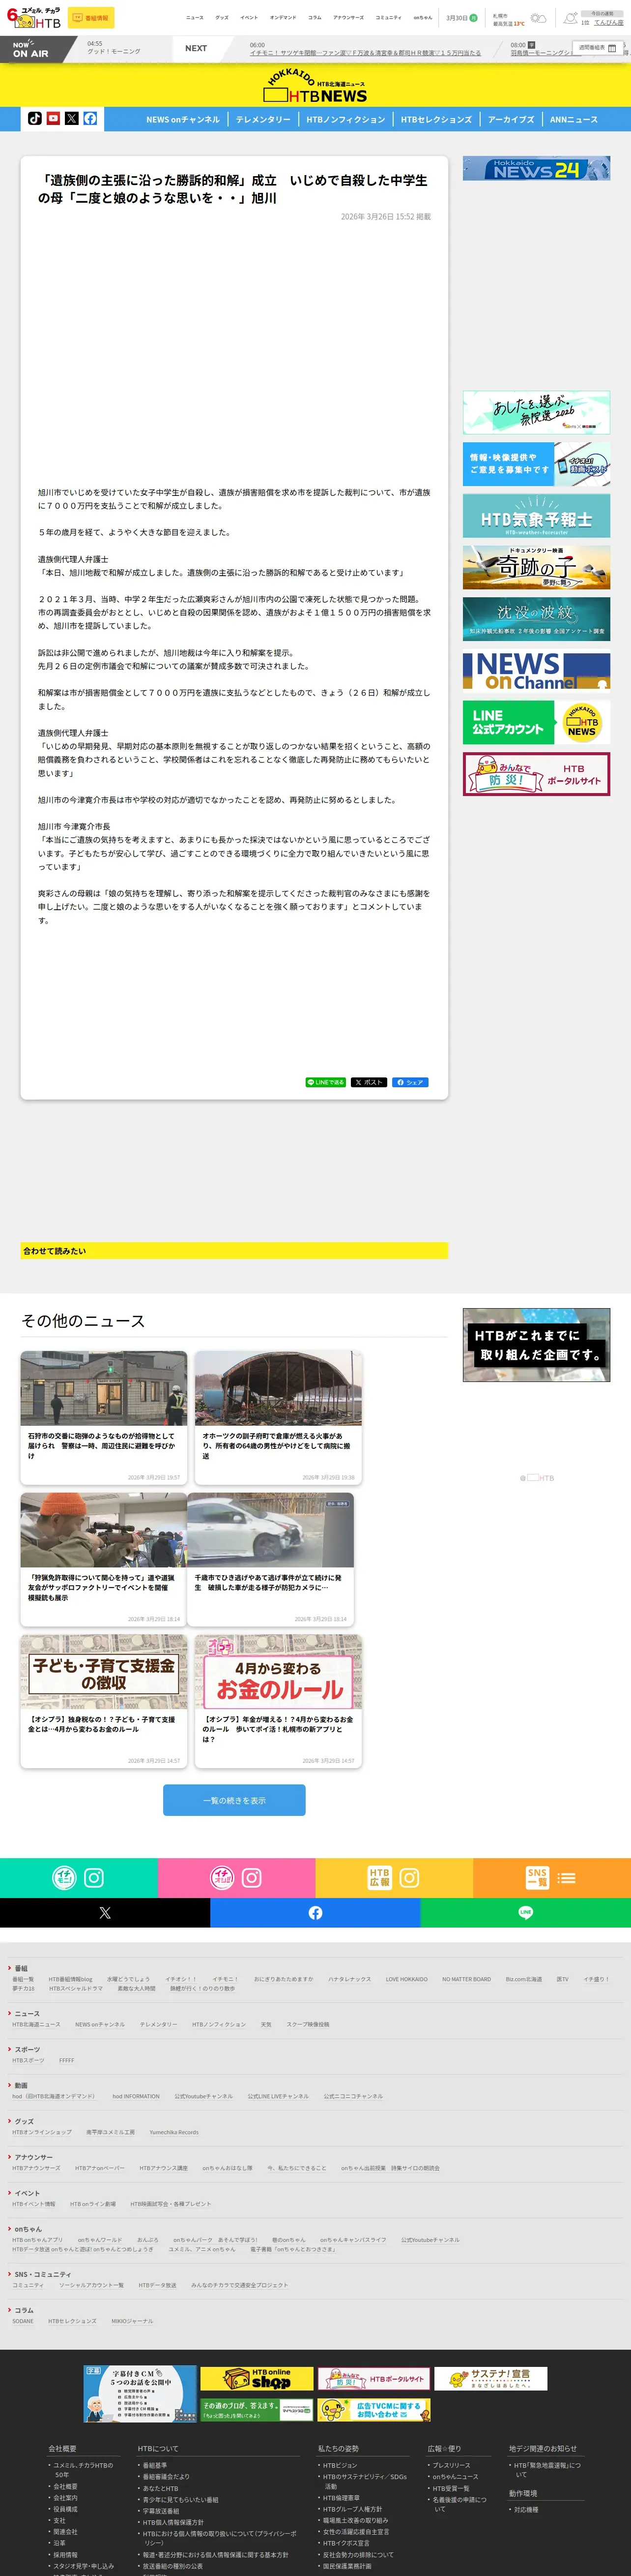Open the ニュース header menu
The image size is (631, 2576).
click(x=195, y=17)
